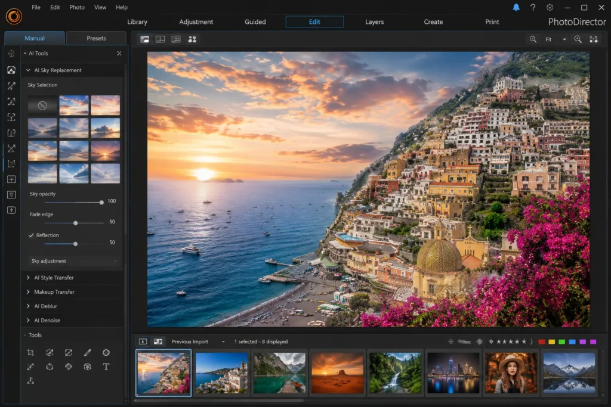Filter by yellow color label
Viewport: 611px width, 407px height.
point(552,341)
